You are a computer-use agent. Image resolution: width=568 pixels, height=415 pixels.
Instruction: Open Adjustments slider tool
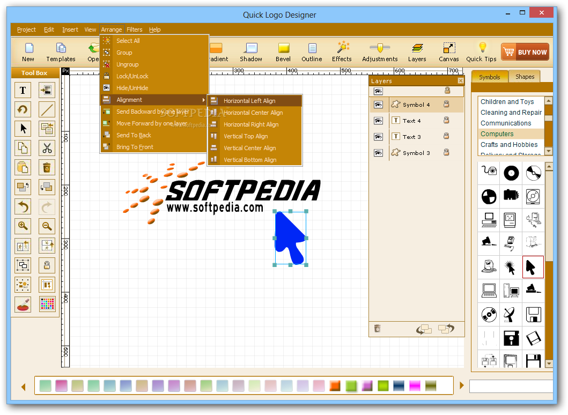pos(380,52)
